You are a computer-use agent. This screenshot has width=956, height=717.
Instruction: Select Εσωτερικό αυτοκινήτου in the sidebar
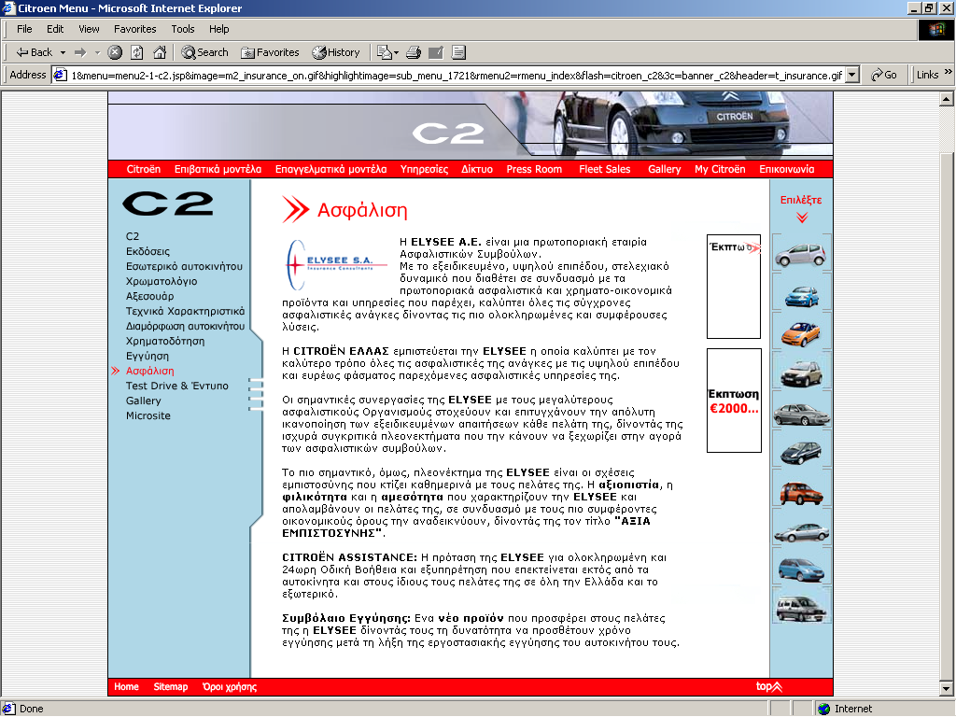click(x=184, y=266)
